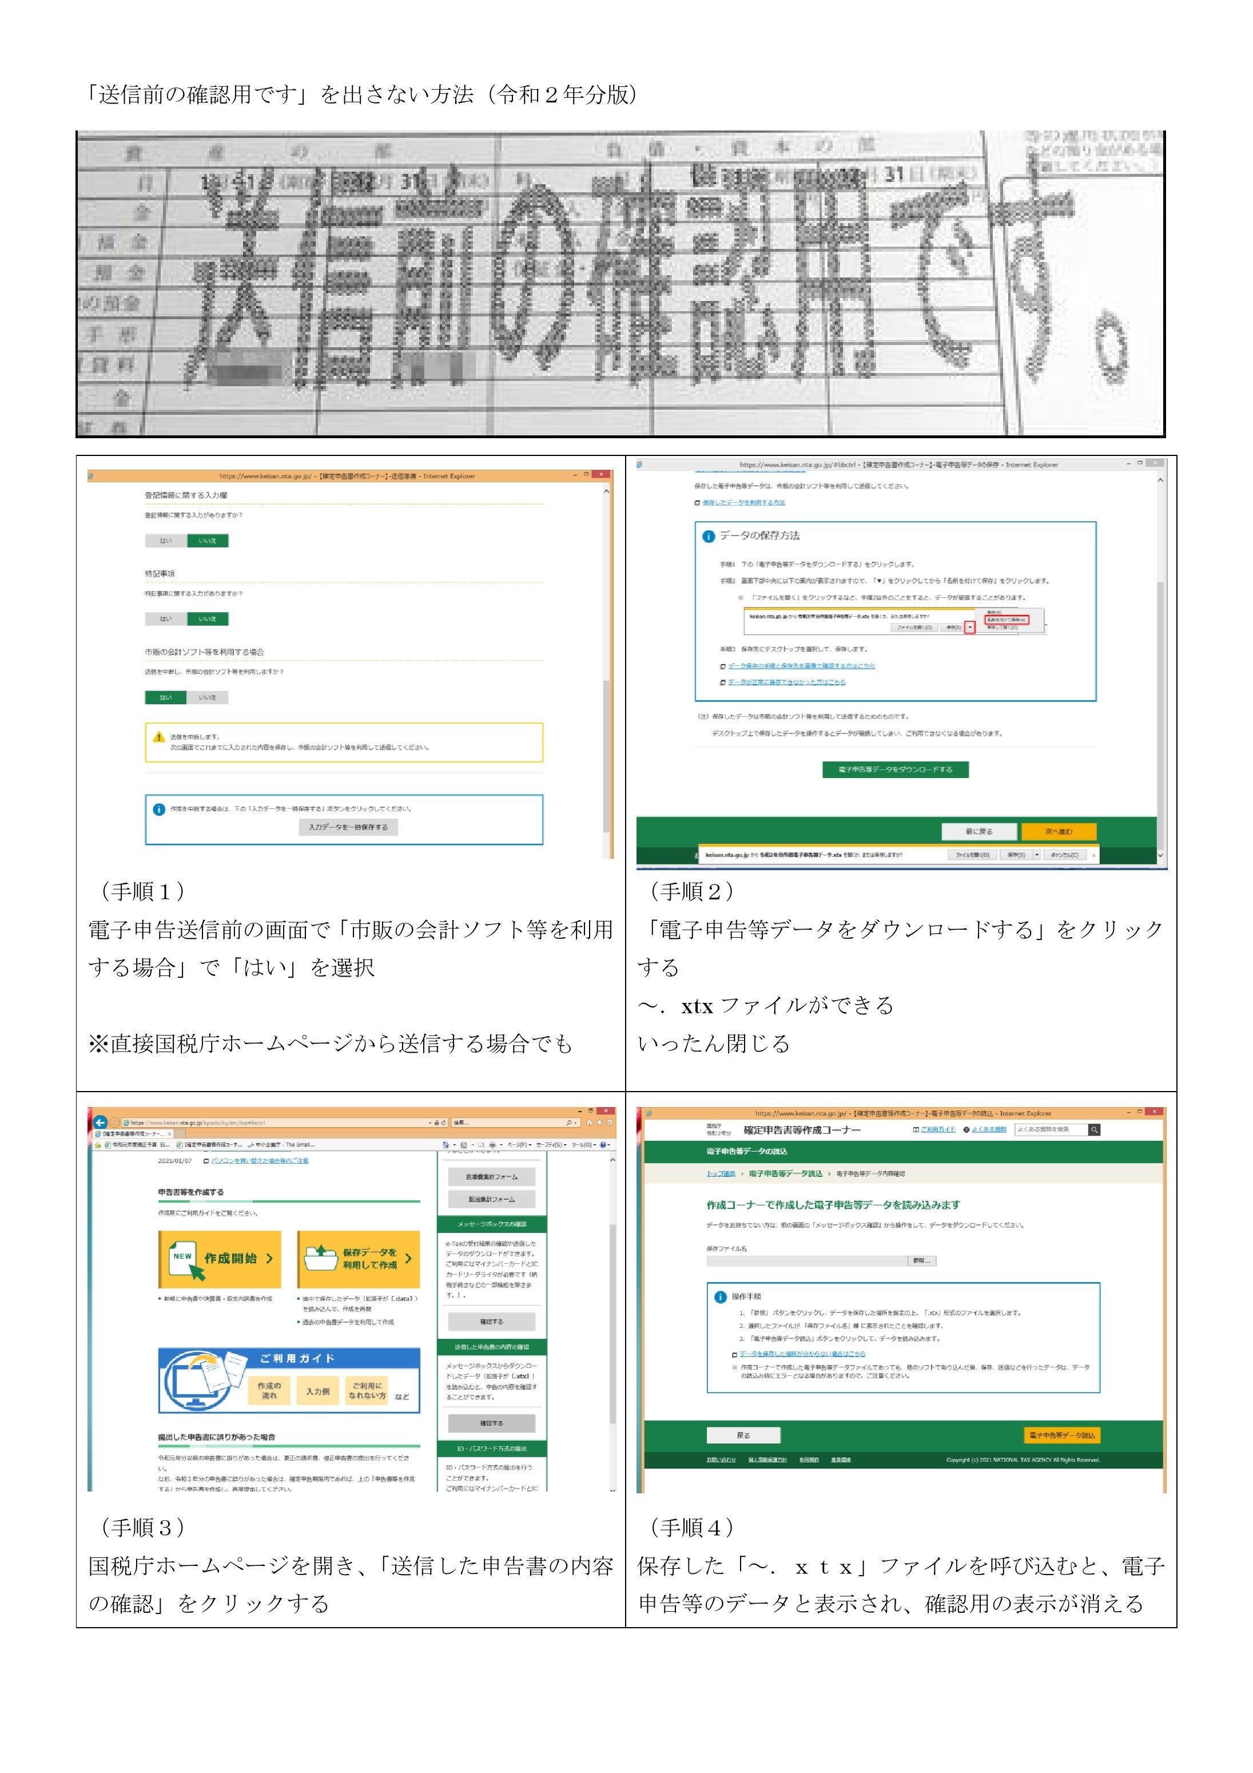The height and width of the screenshot is (1773, 1253).
Task: Click the 保存データを利用して作成 folder icon
Action: [x=320, y=1258]
